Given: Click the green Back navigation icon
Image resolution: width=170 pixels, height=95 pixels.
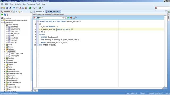Looking at the screenshot, I should coord(30,8).
